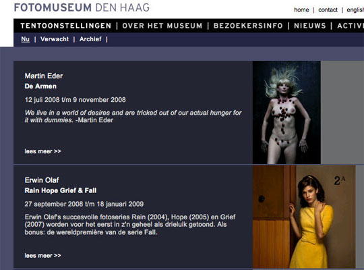
Task: Click the date 12 juli 2008 t/m 9 november 2008
Action: click(x=75, y=100)
